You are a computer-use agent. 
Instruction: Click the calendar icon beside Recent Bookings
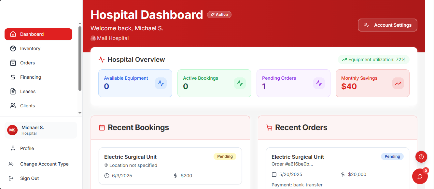coord(102,128)
